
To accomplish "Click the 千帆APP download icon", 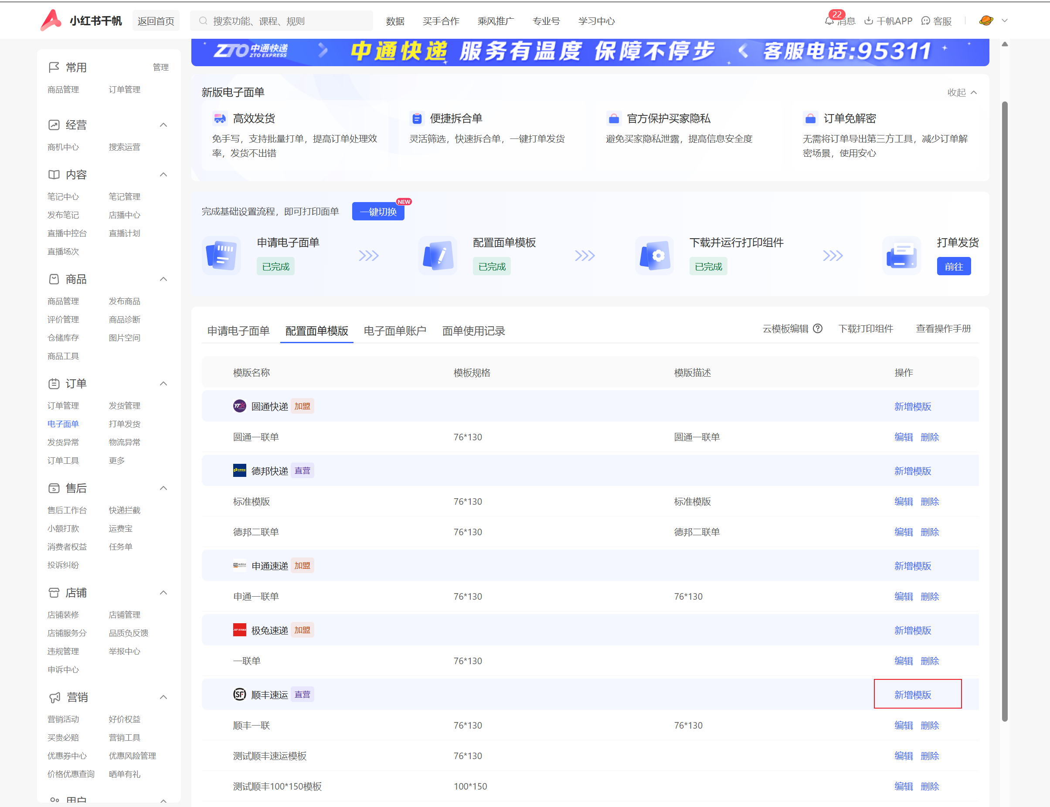I will [868, 21].
